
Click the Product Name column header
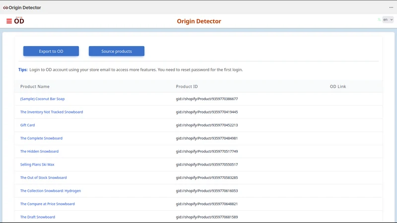(x=35, y=86)
